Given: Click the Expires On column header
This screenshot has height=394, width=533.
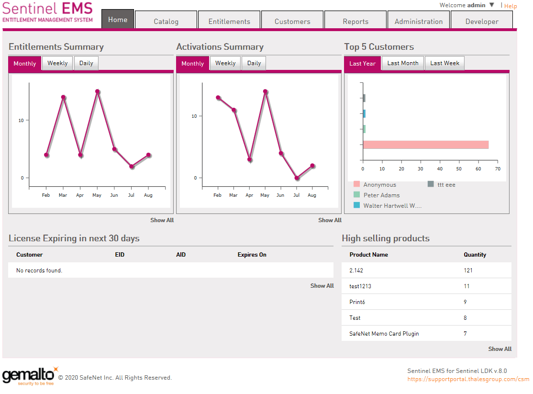Looking at the screenshot, I should point(252,255).
